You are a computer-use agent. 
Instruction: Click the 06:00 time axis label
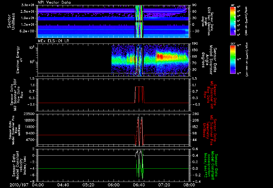(x=114, y=185)
